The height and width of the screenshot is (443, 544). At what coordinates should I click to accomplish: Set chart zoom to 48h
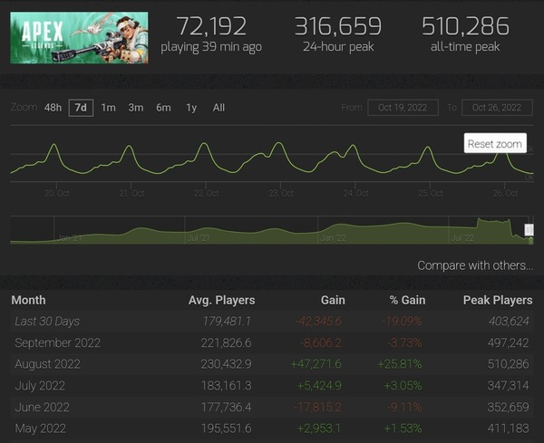pos(53,108)
